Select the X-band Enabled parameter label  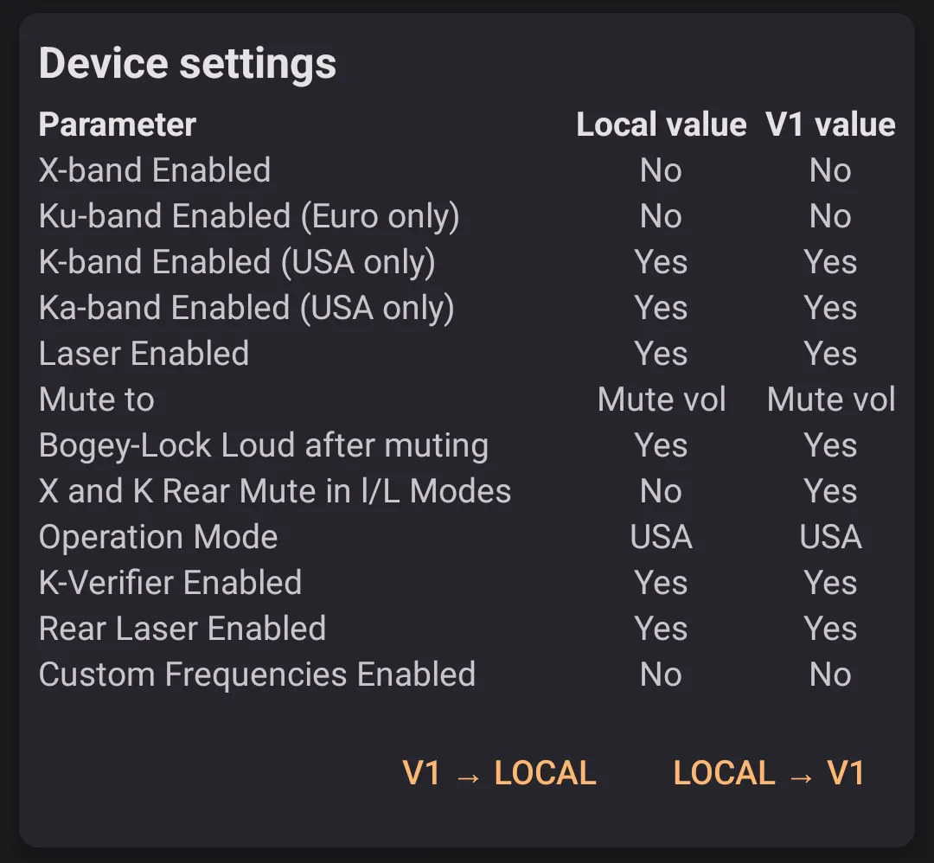point(155,170)
